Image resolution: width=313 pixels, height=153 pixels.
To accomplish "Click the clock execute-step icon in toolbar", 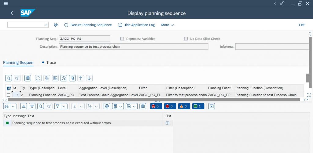I will pos(64,78).
